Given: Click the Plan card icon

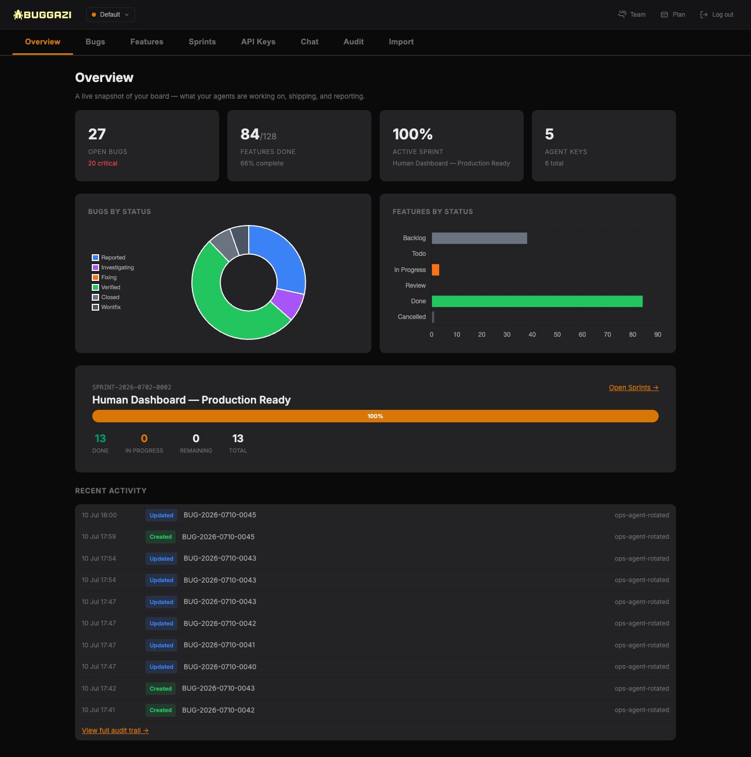Looking at the screenshot, I should coord(664,15).
